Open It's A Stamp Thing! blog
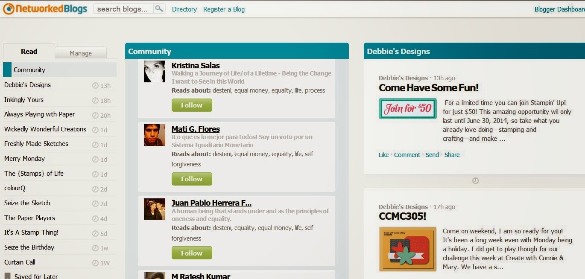The height and width of the screenshot is (279, 585). click(31, 232)
